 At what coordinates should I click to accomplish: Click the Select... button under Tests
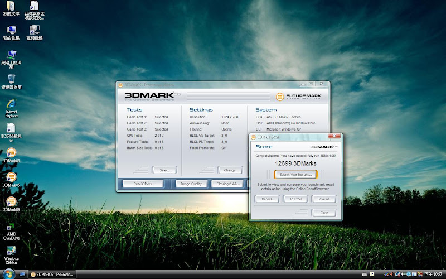pos(164,170)
